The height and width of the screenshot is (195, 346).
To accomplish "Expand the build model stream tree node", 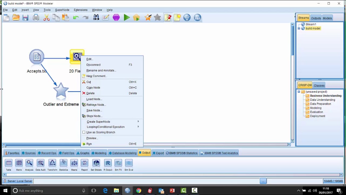I will (x=299, y=28).
